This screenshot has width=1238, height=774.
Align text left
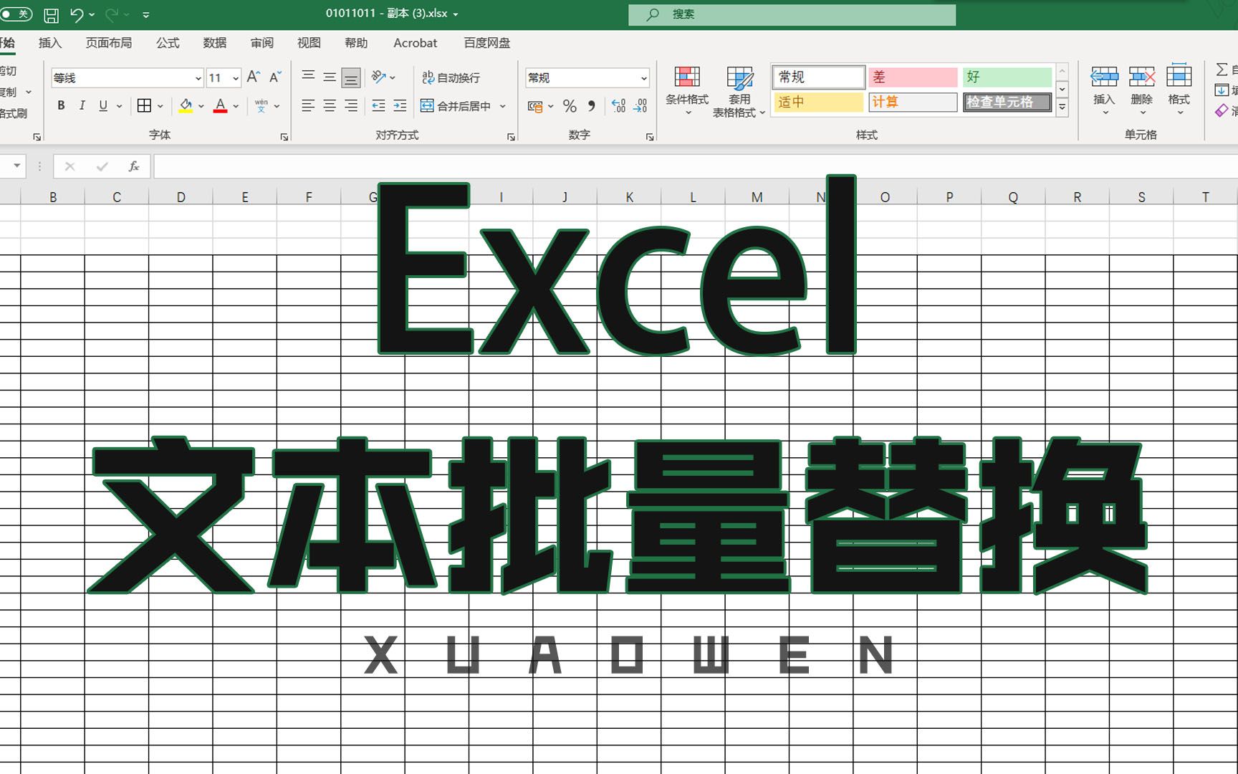(x=308, y=106)
